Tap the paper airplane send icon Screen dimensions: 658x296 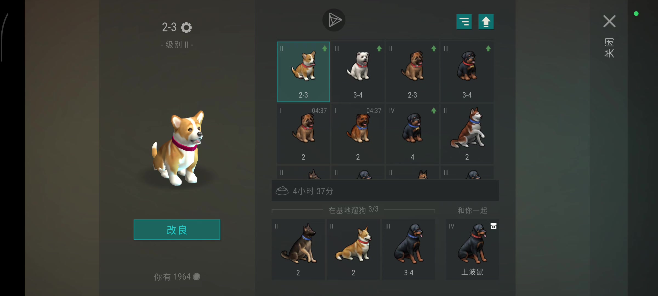pos(334,20)
